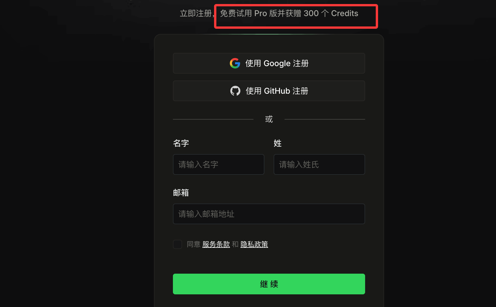Click the 或 divider text

[x=269, y=119]
